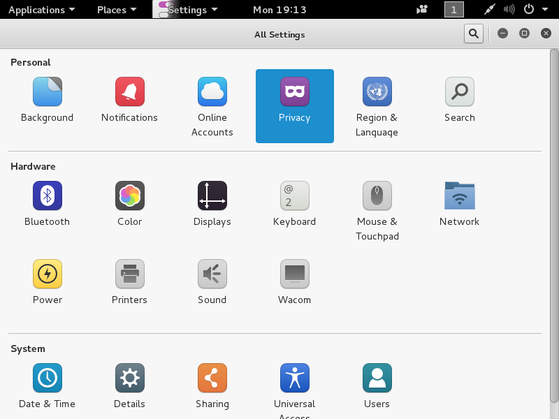This screenshot has width=559, height=419.
Task: Open Region & Language settings
Action: click(377, 106)
